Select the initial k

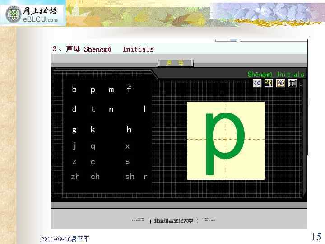click(93, 129)
